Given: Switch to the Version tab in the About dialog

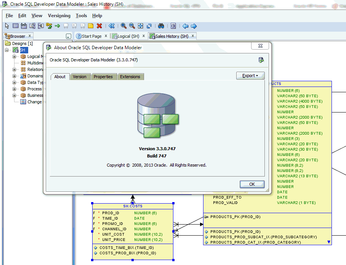Looking at the screenshot, I should point(80,77).
